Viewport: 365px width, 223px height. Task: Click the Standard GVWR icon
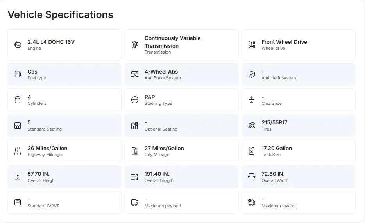click(18, 202)
